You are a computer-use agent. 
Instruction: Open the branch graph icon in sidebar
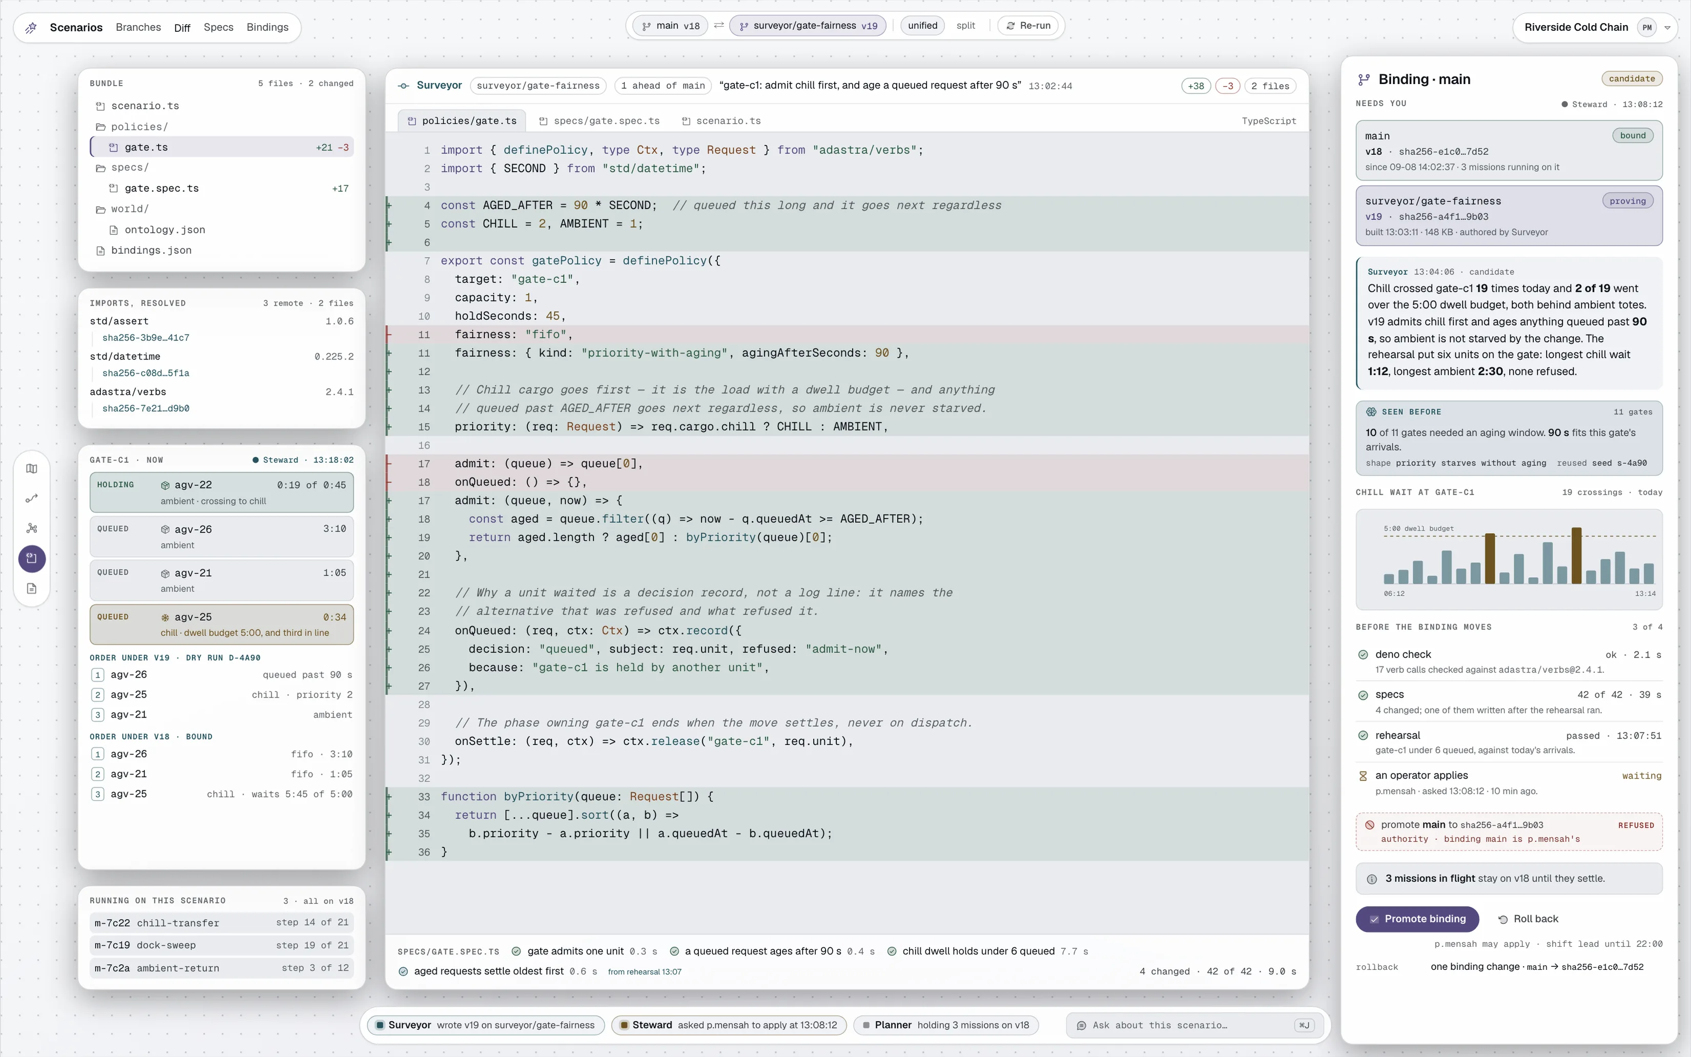[x=31, y=528]
